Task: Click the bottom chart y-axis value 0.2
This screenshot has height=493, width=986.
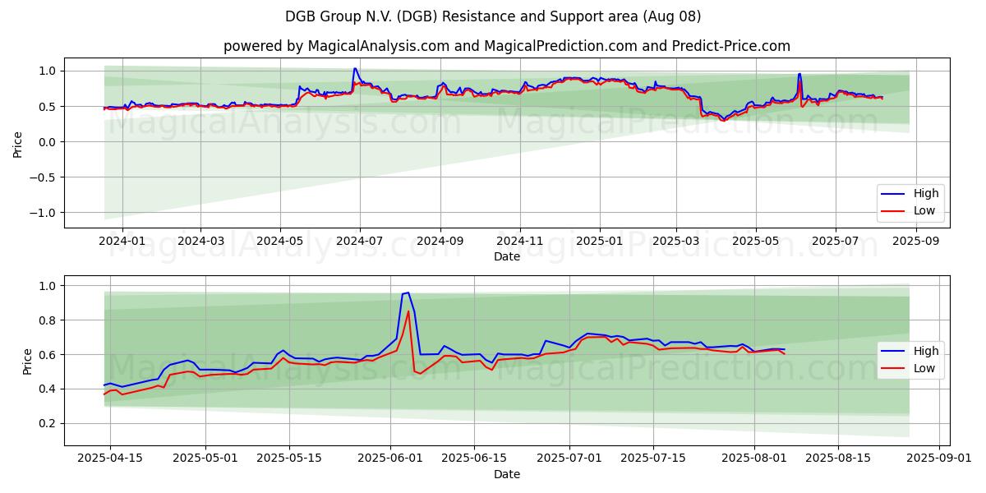Action: pos(48,423)
